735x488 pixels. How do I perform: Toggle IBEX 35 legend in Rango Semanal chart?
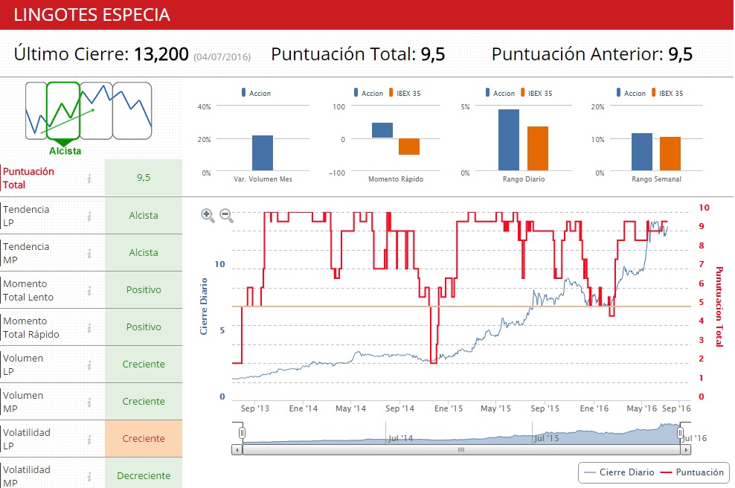point(667,93)
